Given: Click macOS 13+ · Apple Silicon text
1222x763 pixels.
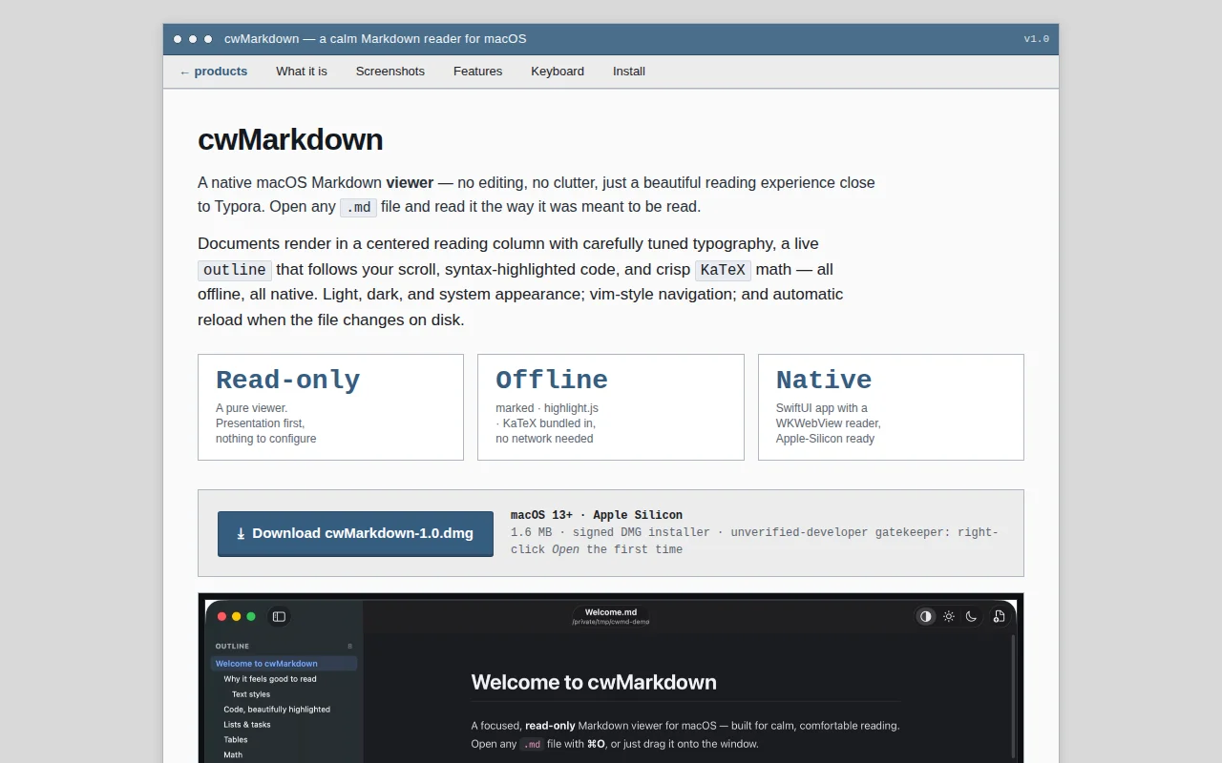Looking at the screenshot, I should click(x=597, y=515).
